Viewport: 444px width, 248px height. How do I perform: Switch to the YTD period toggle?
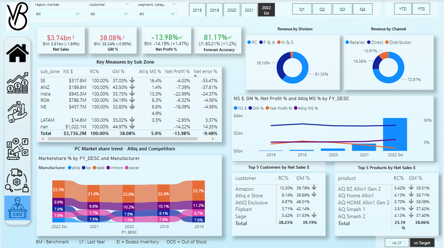[403, 9]
